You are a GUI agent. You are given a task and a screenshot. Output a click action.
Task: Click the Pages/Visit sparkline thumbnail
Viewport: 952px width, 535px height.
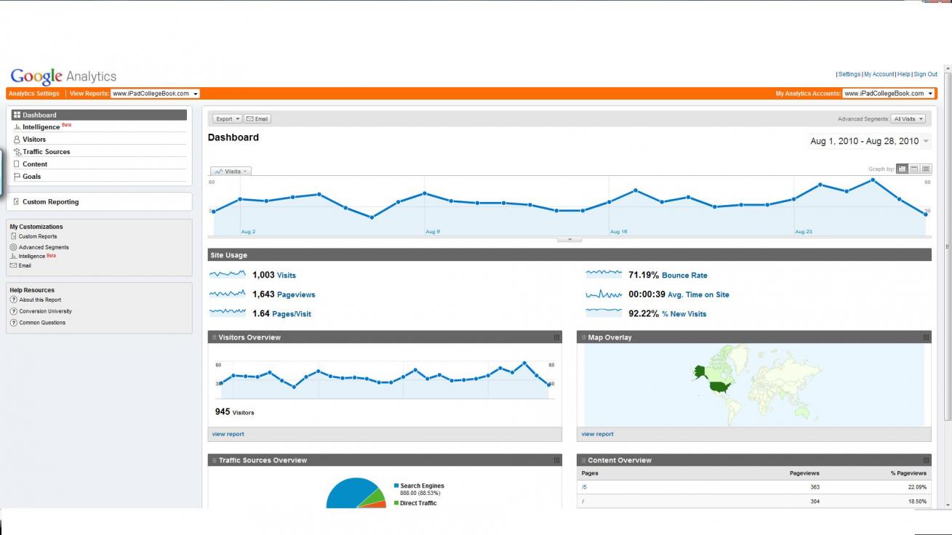point(228,313)
